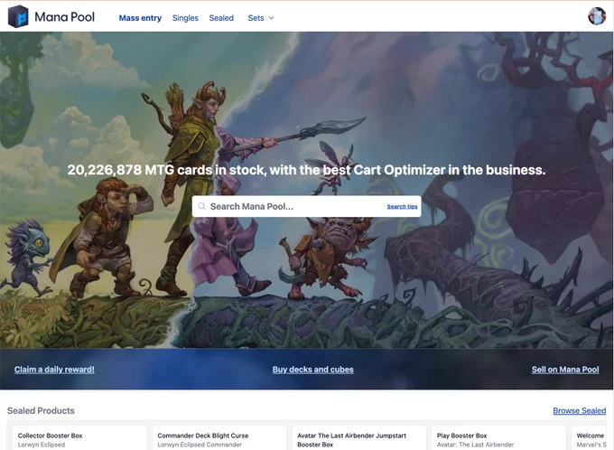Screen dimensions: 614x450
Task: Open Avatar Last Airbender Jumpstart Booster Box card
Action: pyautogui.click(x=359, y=438)
